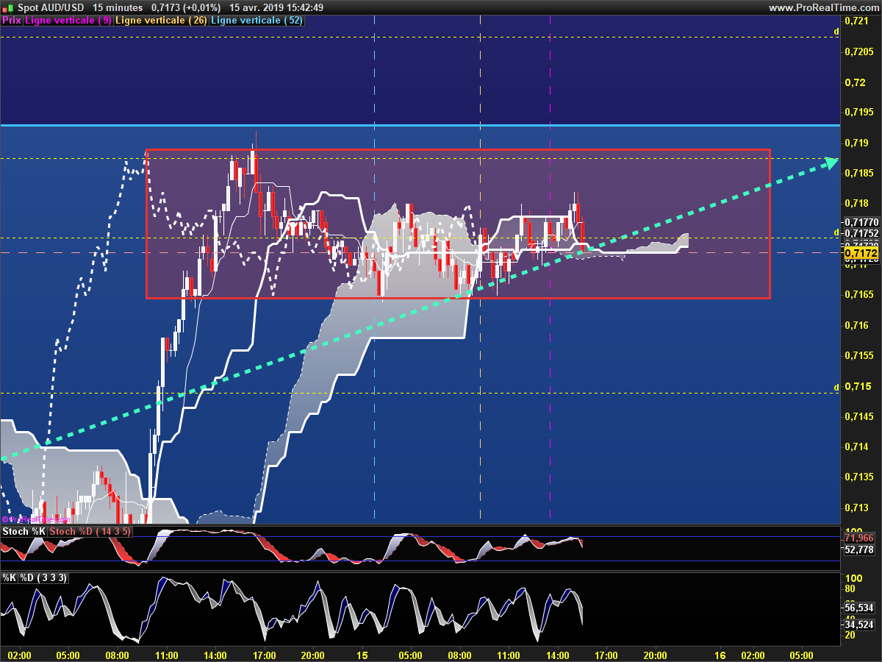The width and height of the screenshot is (882, 662).
Task: Open the www.ProRealTime.com link
Action: (823, 7)
